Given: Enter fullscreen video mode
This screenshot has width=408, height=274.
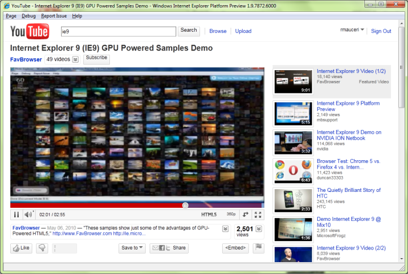Looking at the screenshot, I should click(x=258, y=215).
